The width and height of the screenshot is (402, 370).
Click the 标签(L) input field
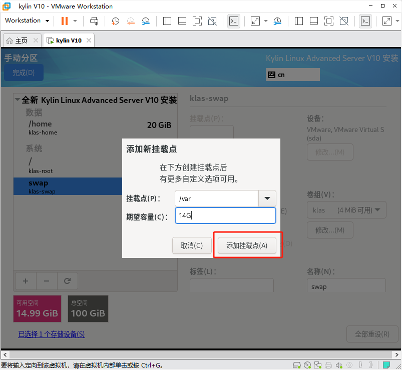click(231, 285)
